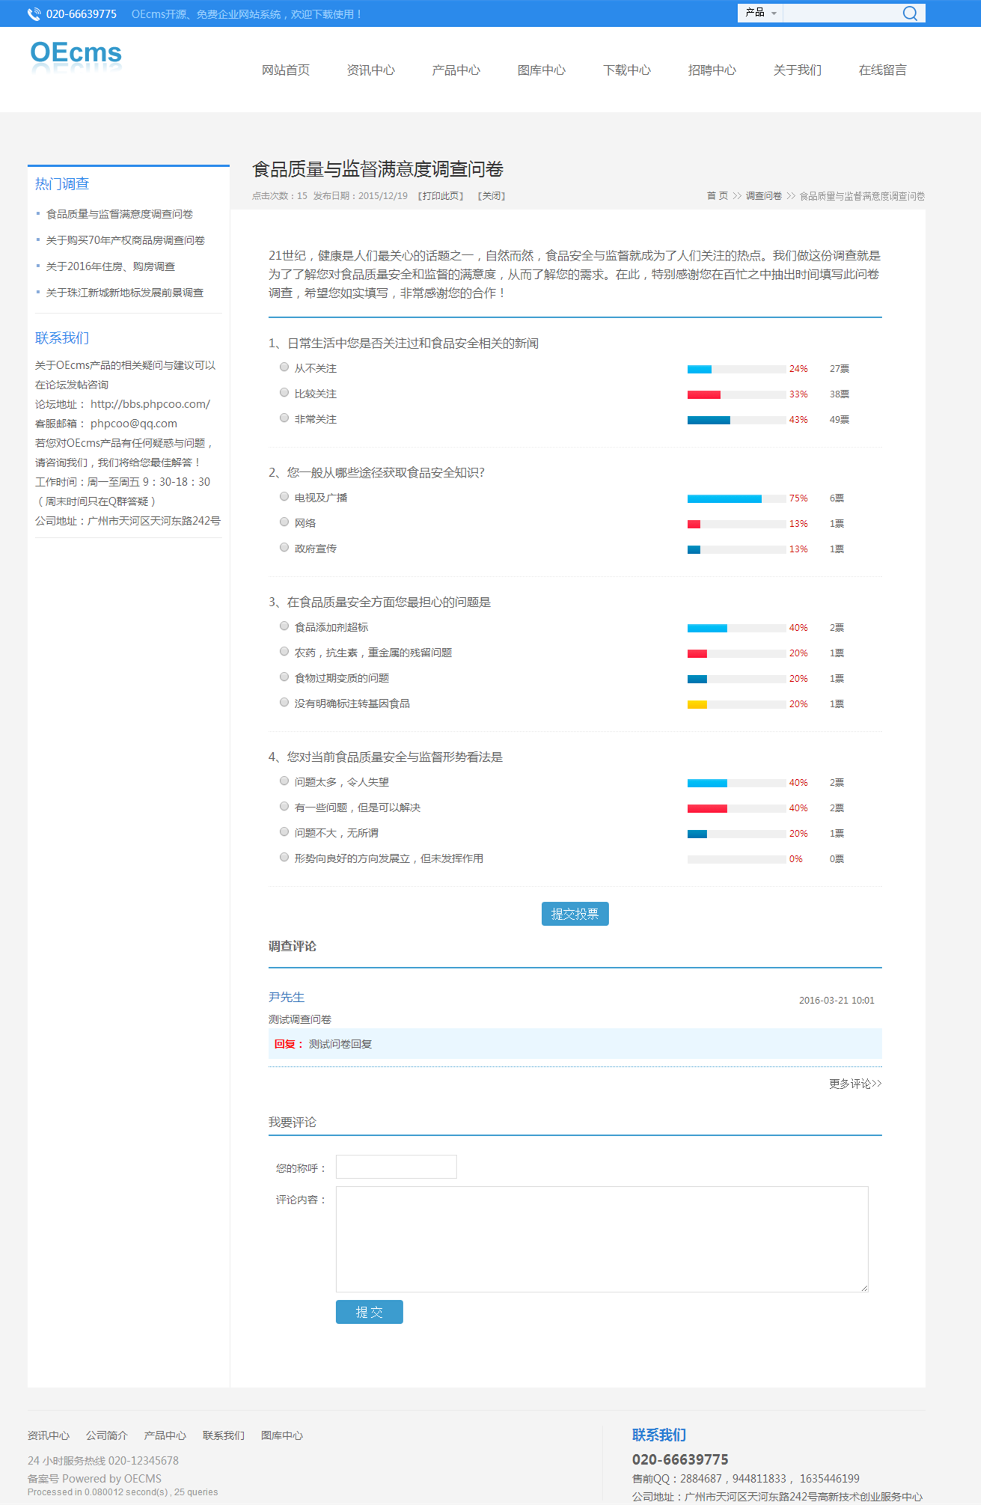981x1505 pixels.
Task: Choose radio 网络
Action: (284, 522)
